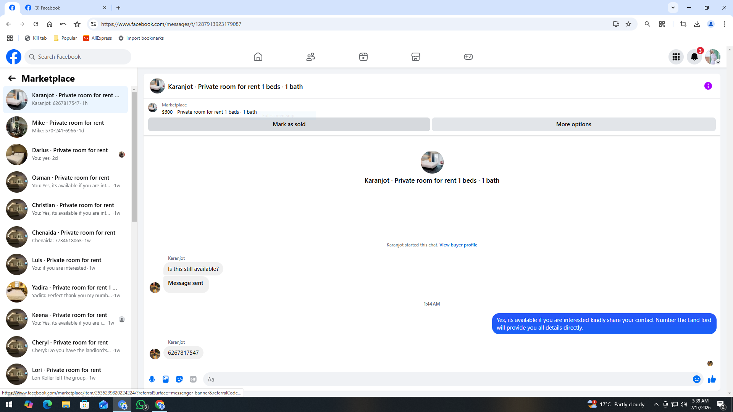Open WhatsApp from taskbar
The height and width of the screenshot is (412, 733).
tap(142, 404)
